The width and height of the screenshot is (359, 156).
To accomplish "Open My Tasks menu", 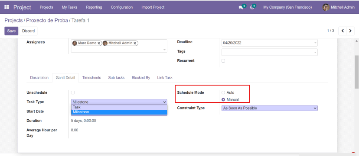I will (69, 7).
